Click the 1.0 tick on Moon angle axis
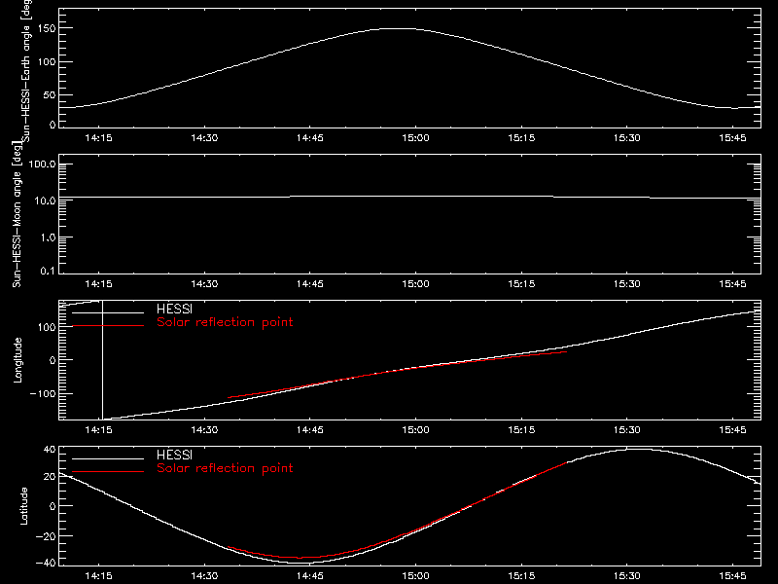 click(x=48, y=237)
